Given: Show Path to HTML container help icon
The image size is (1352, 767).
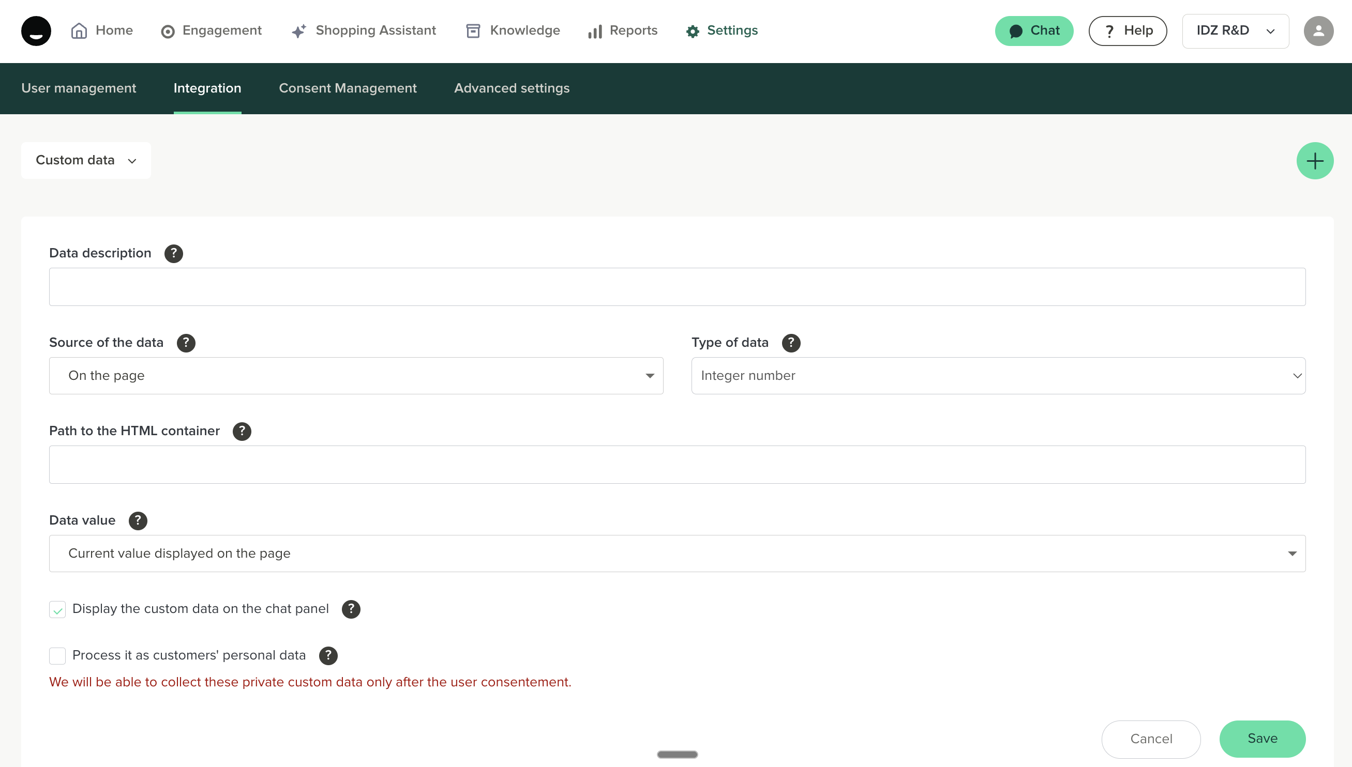Looking at the screenshot, I should coord(242,432).
